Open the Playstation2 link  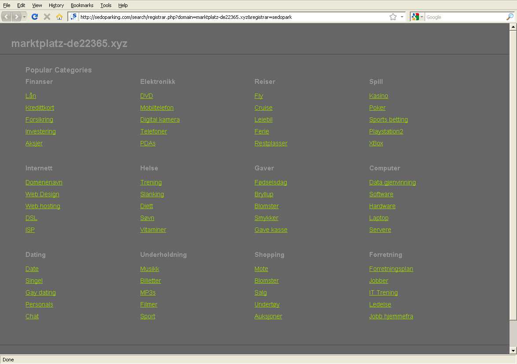coord(386,131)
